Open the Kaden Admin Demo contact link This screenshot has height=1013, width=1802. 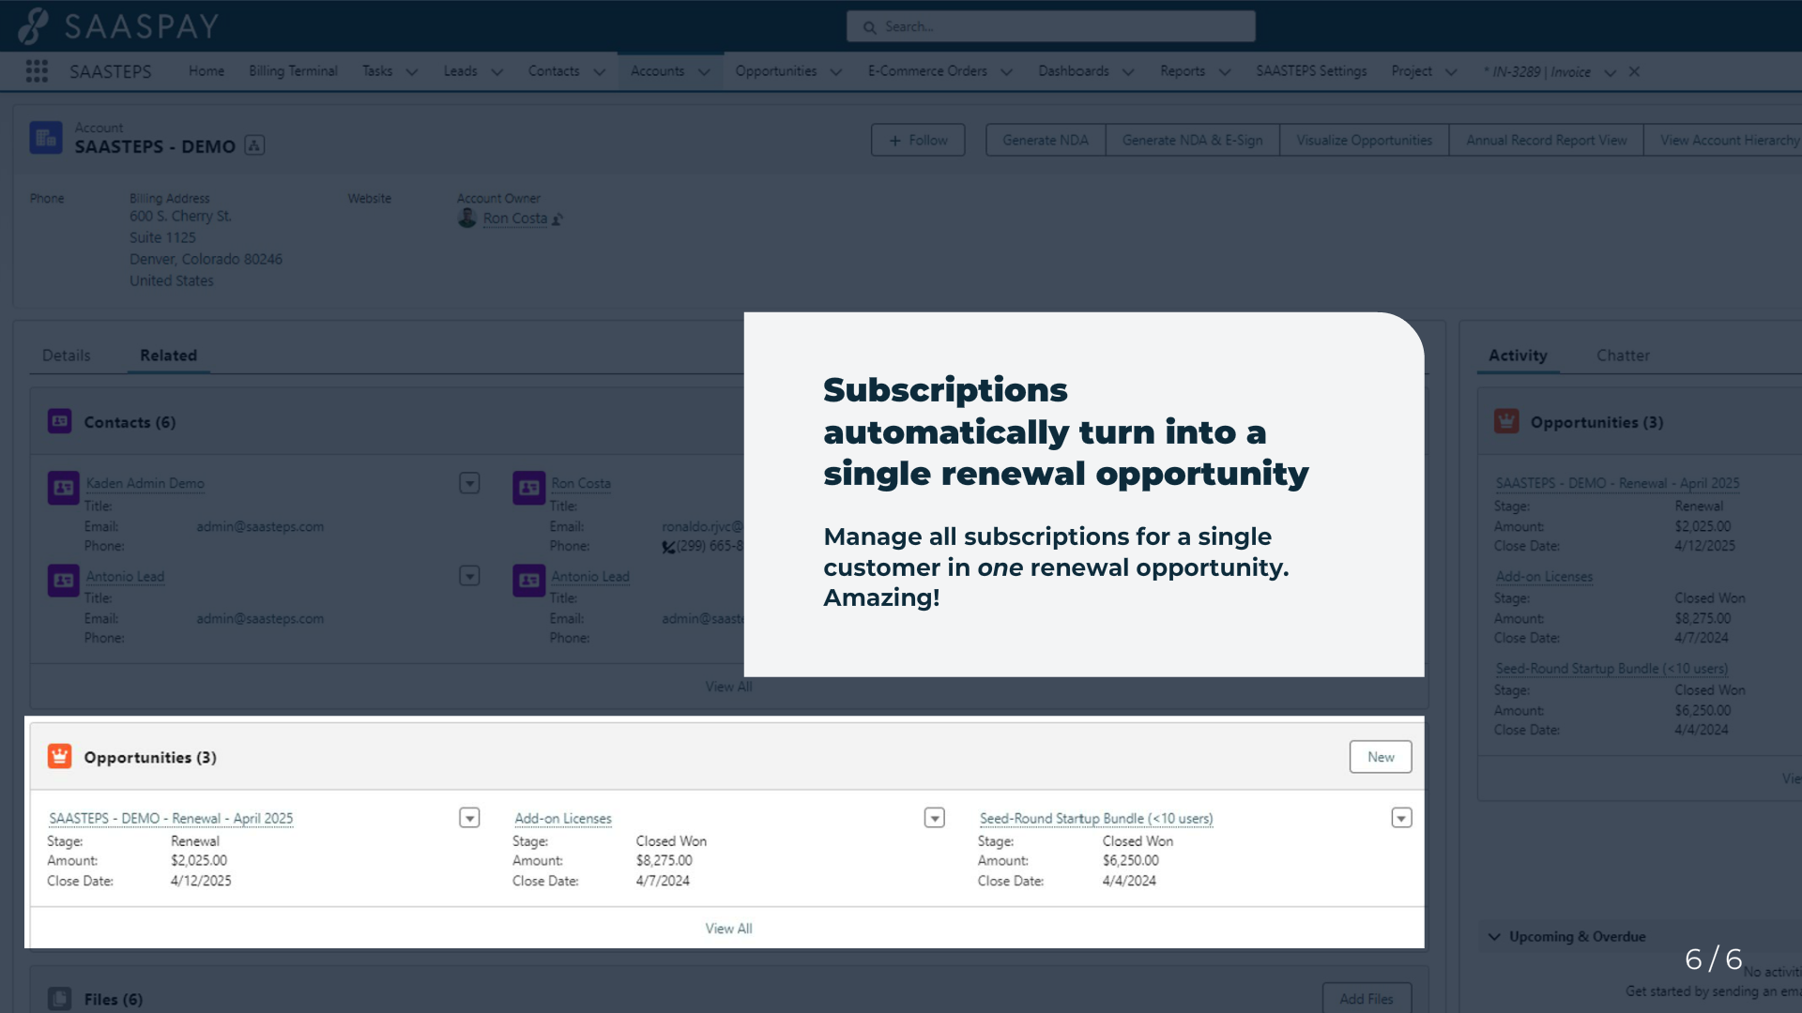click(145, 483)
